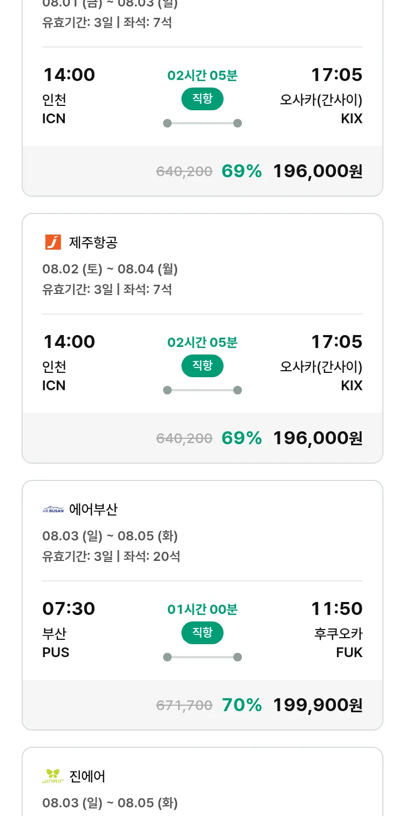Tap the 직항 badge on the Busan–Fukuoka flight
The image size is (405, 816).
pyautogui.click(x=202, y=633)
